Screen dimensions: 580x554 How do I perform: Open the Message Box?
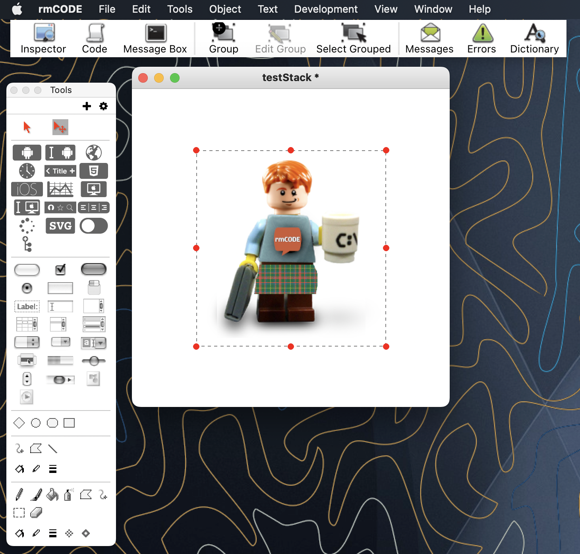pyautogui.click(x=155, y=39)
